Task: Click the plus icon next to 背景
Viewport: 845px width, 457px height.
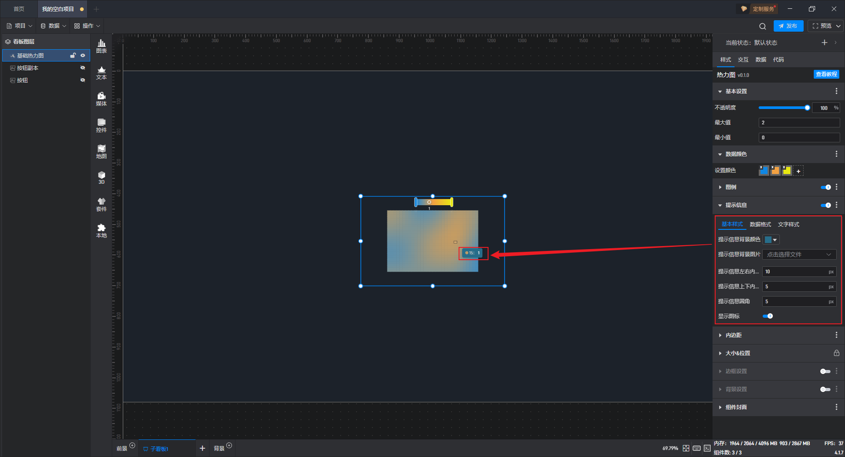Action: click(229, 446)
